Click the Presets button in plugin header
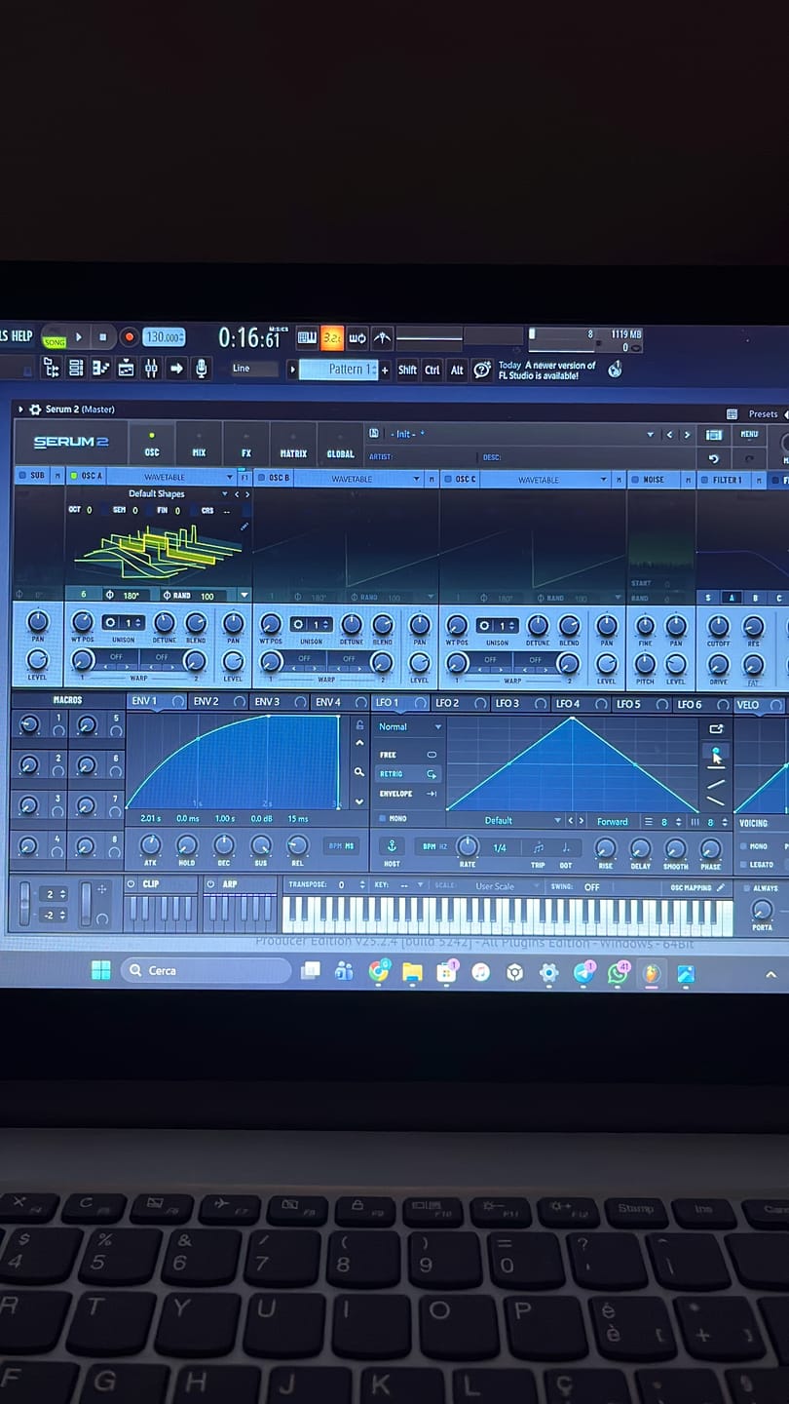Viewport: 789px width, 1404px height. coord(763,414)
